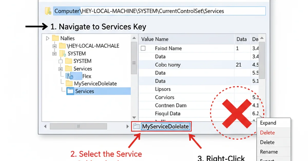308x161 pixels.
Task: Click the \HEY-LOCAL-MACHALE folder icon
Action: (x=62, y=46)
